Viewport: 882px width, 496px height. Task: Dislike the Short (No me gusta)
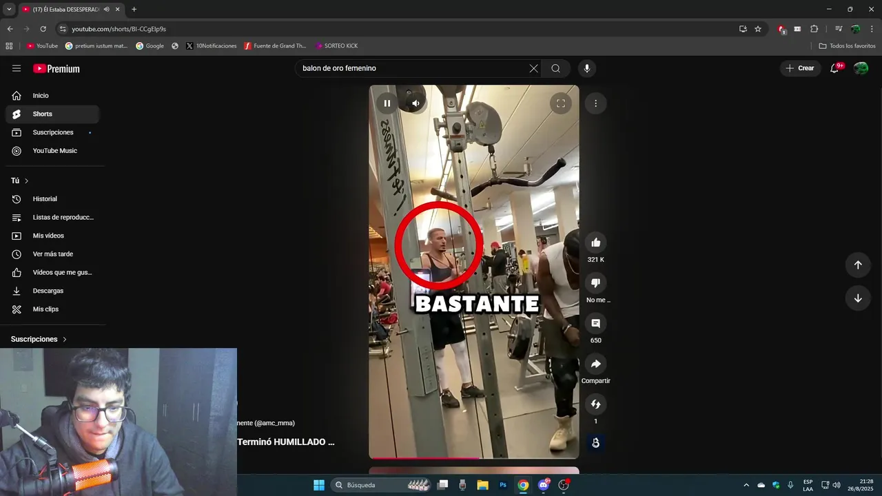tap(596, 283)
